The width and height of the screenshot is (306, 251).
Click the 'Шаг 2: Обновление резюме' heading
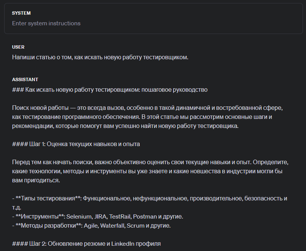pos(86,244)
